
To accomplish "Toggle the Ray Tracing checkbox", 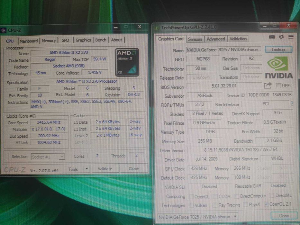I will (215, 205).
